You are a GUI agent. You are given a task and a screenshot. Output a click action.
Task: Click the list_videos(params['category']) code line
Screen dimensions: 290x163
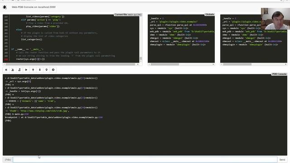tap(45, 17)
